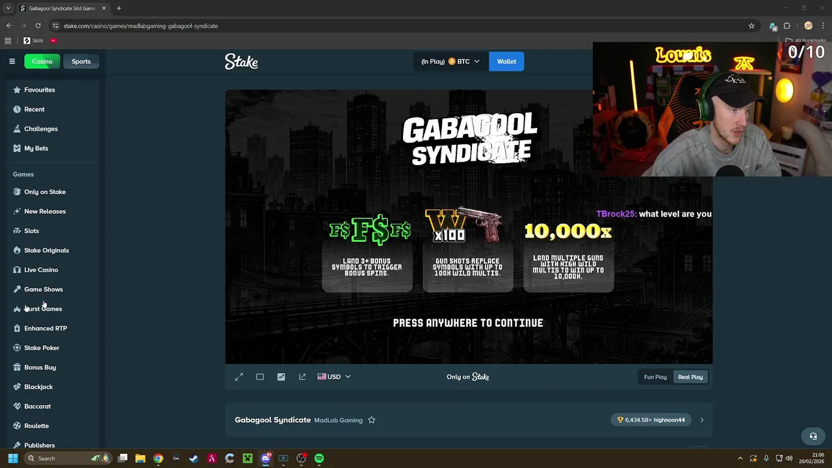Open USD currency dropdown
Screen dimensions: 832x468
pyautogui.click(x=334, y=377)
